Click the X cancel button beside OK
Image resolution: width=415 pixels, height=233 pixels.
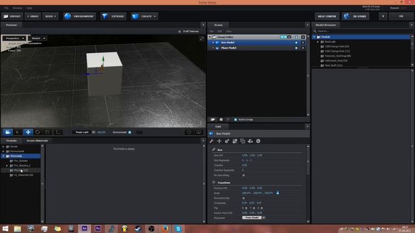point(383,16)
